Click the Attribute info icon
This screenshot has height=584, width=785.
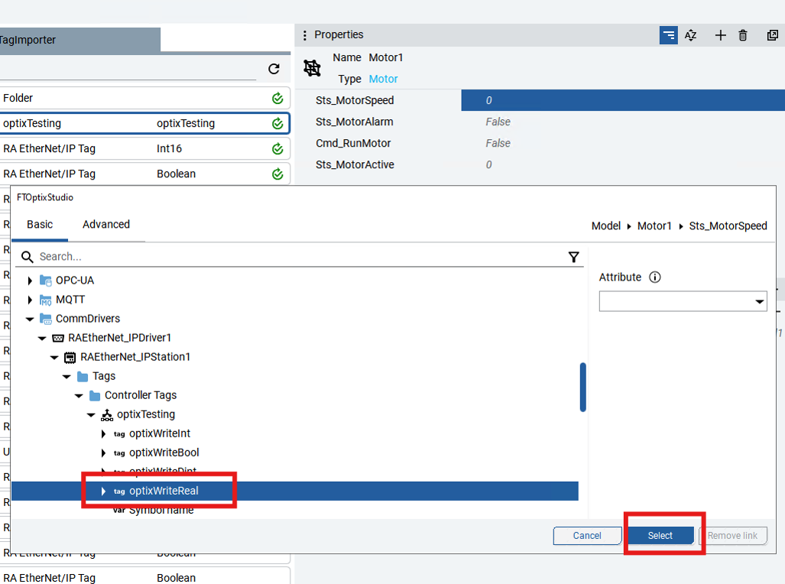[x=655, y=277]
